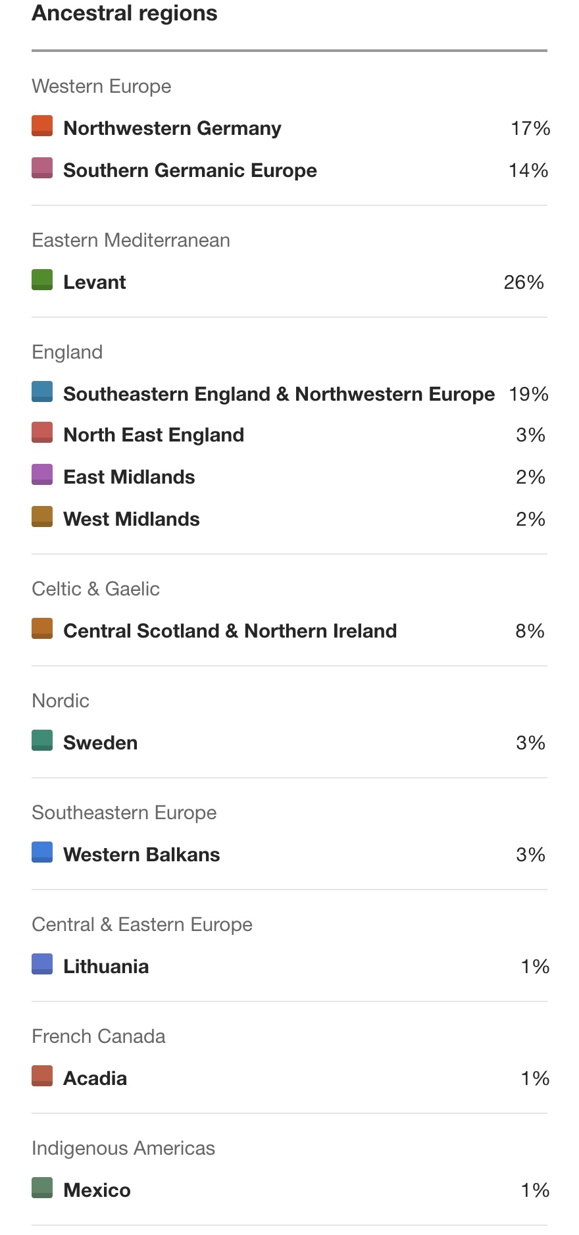Click the Indigenous Americas group heading

(124, 1148)
